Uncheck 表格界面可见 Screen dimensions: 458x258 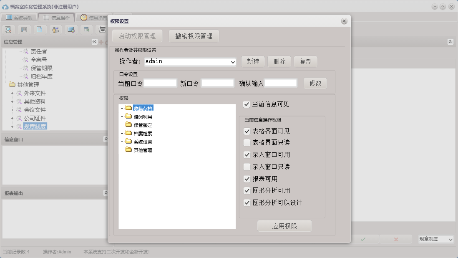tap(247, 131)
